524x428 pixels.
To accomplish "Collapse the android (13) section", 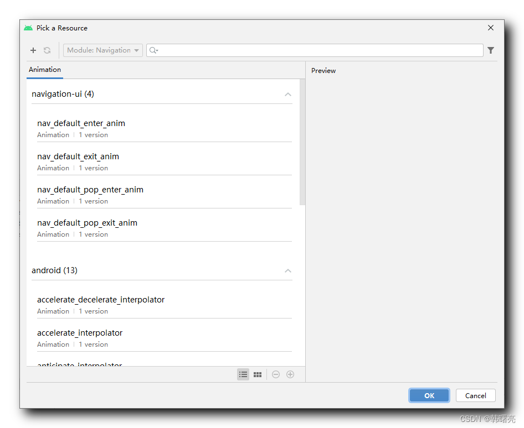I will 287,270.
